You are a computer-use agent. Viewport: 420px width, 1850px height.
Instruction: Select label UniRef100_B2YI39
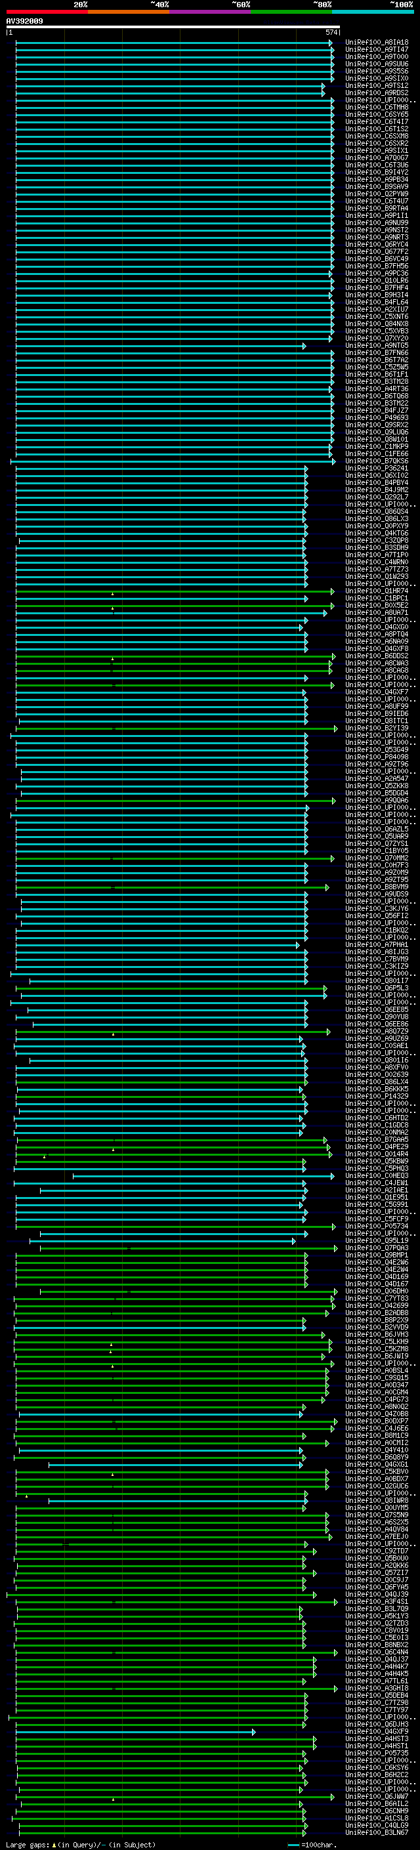click(x=377, y=728)
